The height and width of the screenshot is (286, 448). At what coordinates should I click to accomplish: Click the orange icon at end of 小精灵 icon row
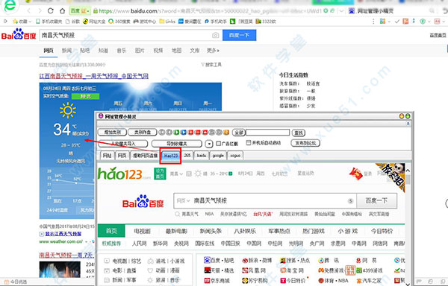(x=226, y=132)
